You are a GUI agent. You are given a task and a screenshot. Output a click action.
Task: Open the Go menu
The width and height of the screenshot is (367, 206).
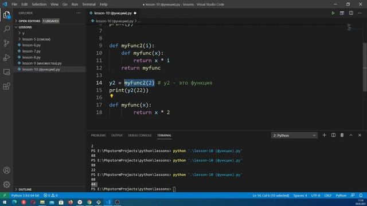[x=65, y=4]
